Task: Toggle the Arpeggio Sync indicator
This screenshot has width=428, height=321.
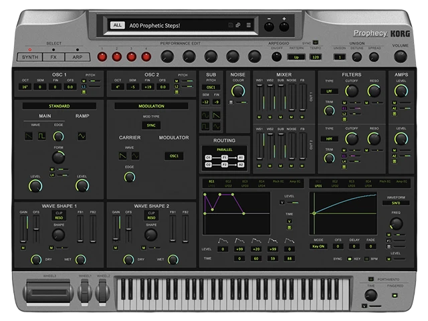Action: point(316,43)
